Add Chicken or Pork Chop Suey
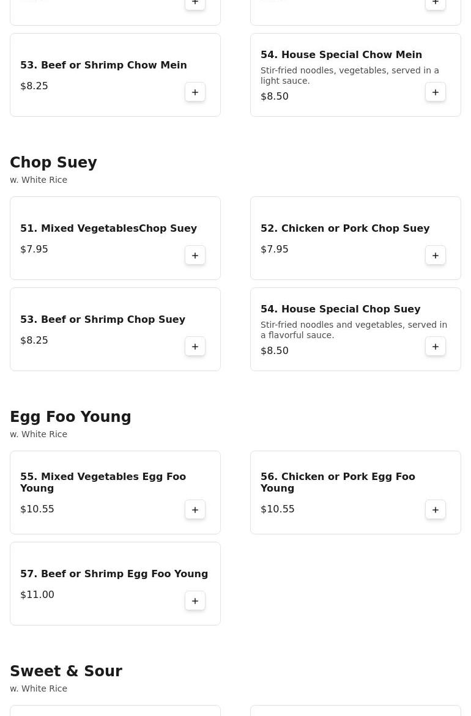 436,256
